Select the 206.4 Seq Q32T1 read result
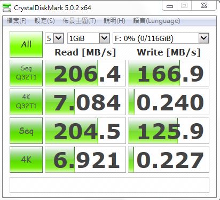 [x=85, y=73]
